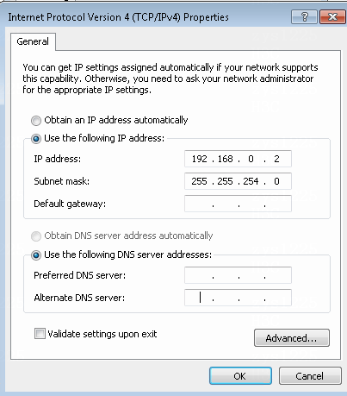The height and width of the screenshot is (396, 347).
Task: Click the Alternate DNS server field
Action: [x=238, y=298]
